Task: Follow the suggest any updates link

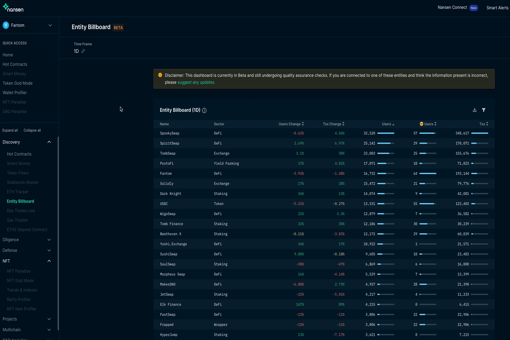Action: coord(196,82)
